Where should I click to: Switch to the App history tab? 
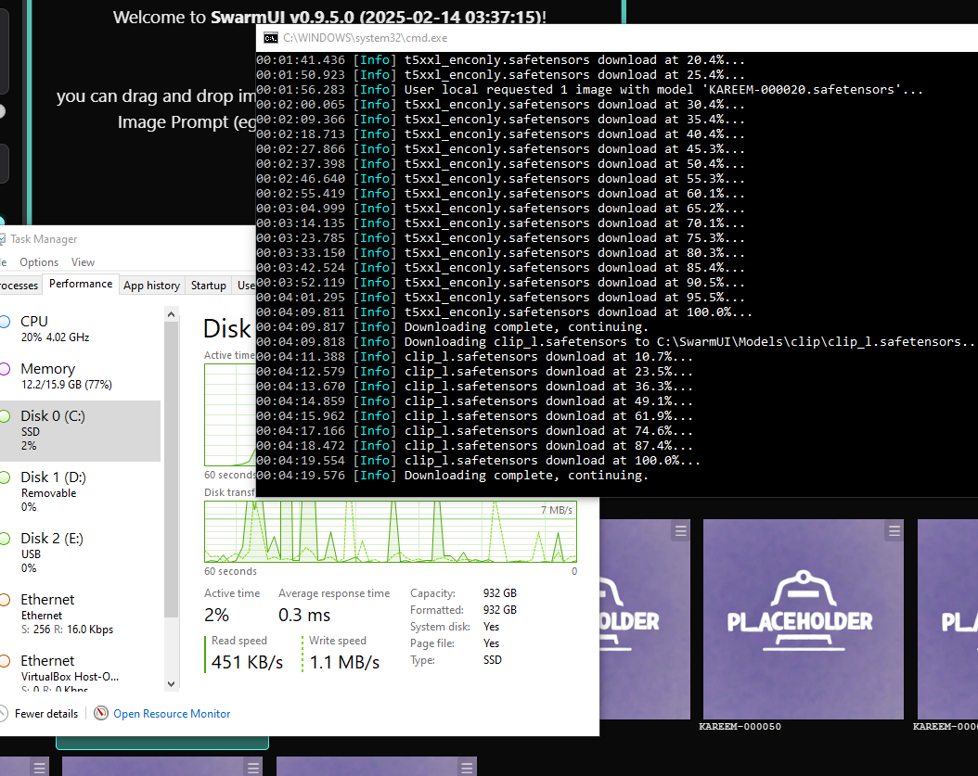click(x=151, y=286)
